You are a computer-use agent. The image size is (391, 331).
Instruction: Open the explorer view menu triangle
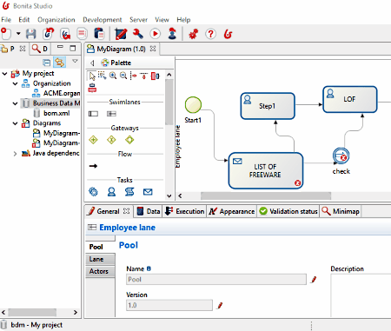pos(75,61)
